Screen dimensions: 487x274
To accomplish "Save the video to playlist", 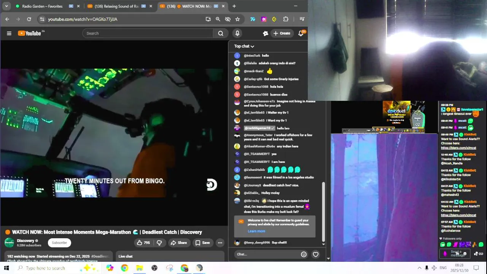I will point(202,243).
